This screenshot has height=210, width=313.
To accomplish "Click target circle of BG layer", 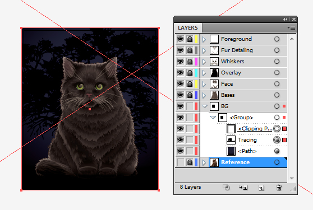I will [277, 106].
